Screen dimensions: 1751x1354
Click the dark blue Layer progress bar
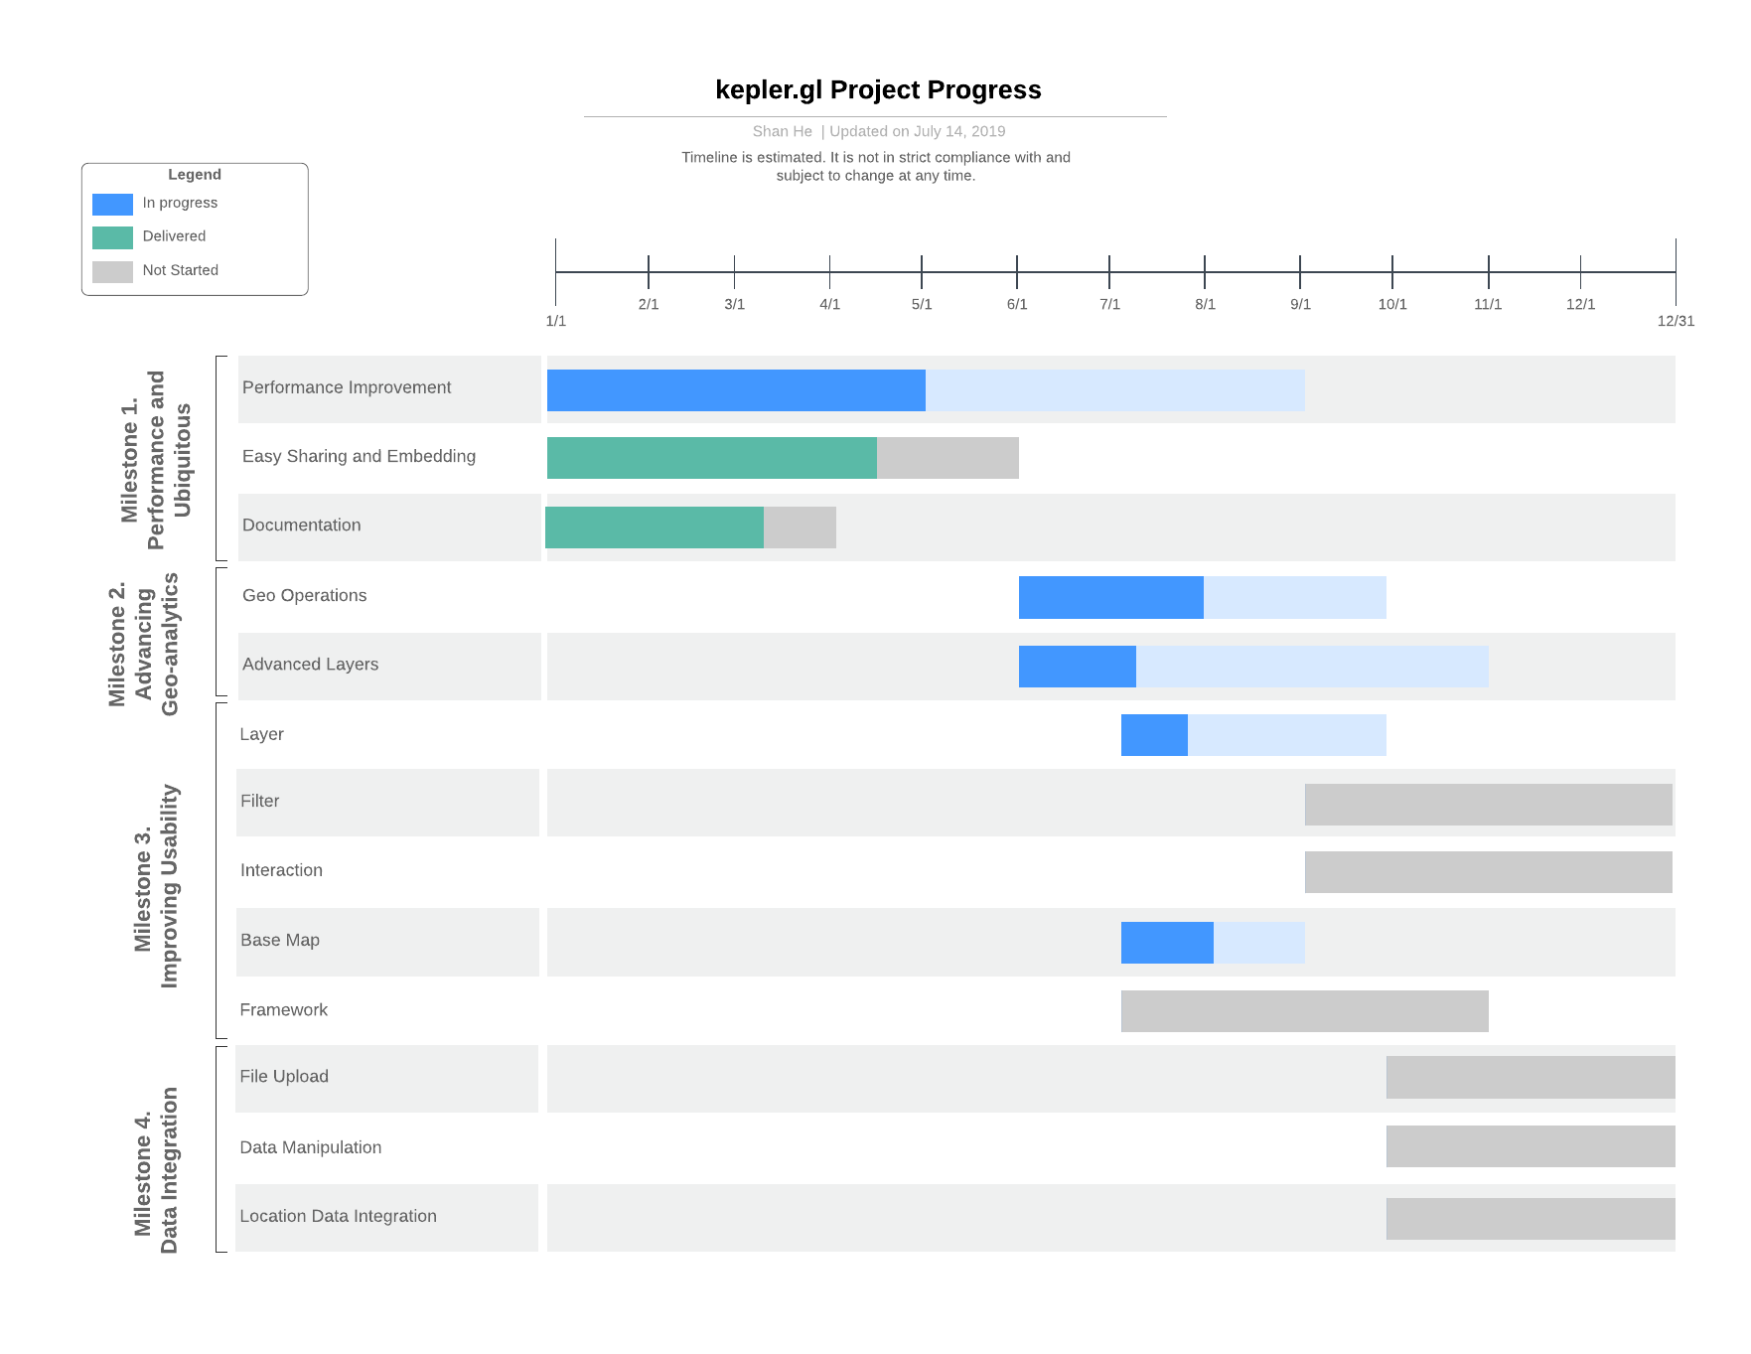(1154, 735)
